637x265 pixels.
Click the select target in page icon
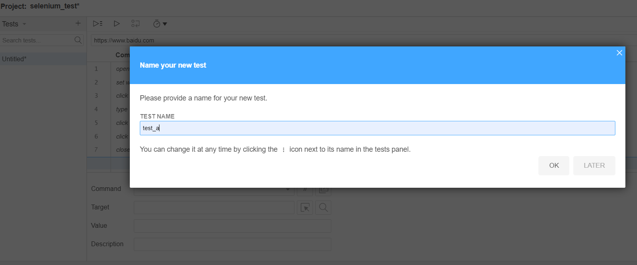[305, 207]
